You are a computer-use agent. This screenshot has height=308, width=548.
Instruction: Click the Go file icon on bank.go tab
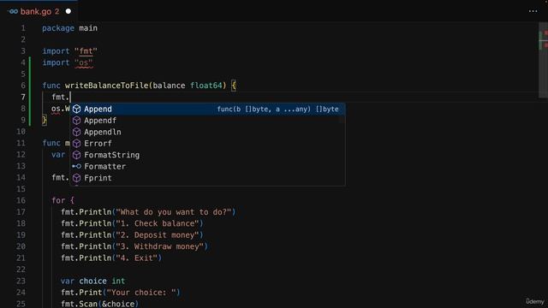[14, 11]
